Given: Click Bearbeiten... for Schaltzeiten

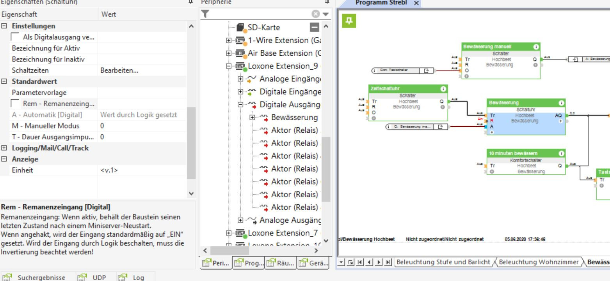Looking at the screenshot, I should coord(119,71).
